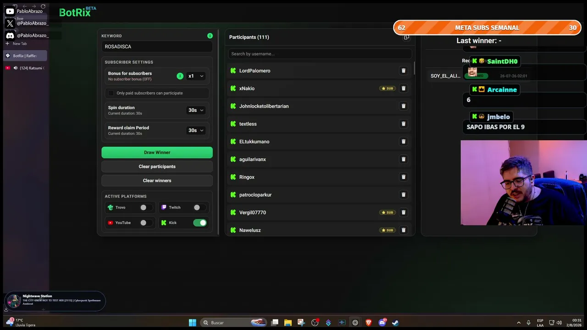Screen dimensions: 587x330
Task: Go back in browser
Action: [24, 6]
